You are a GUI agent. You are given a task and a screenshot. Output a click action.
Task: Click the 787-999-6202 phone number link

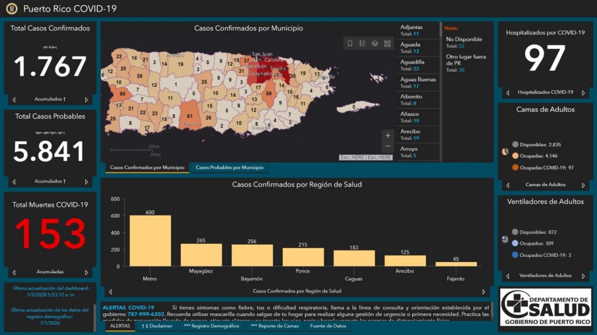tap(145, 314)
